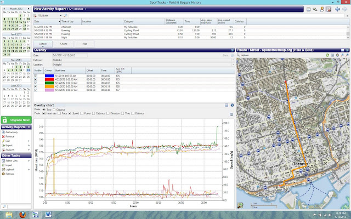This screenshot has width=351, height=219.
Task: Switch to the Details tab
Action: tap(43, 44)
